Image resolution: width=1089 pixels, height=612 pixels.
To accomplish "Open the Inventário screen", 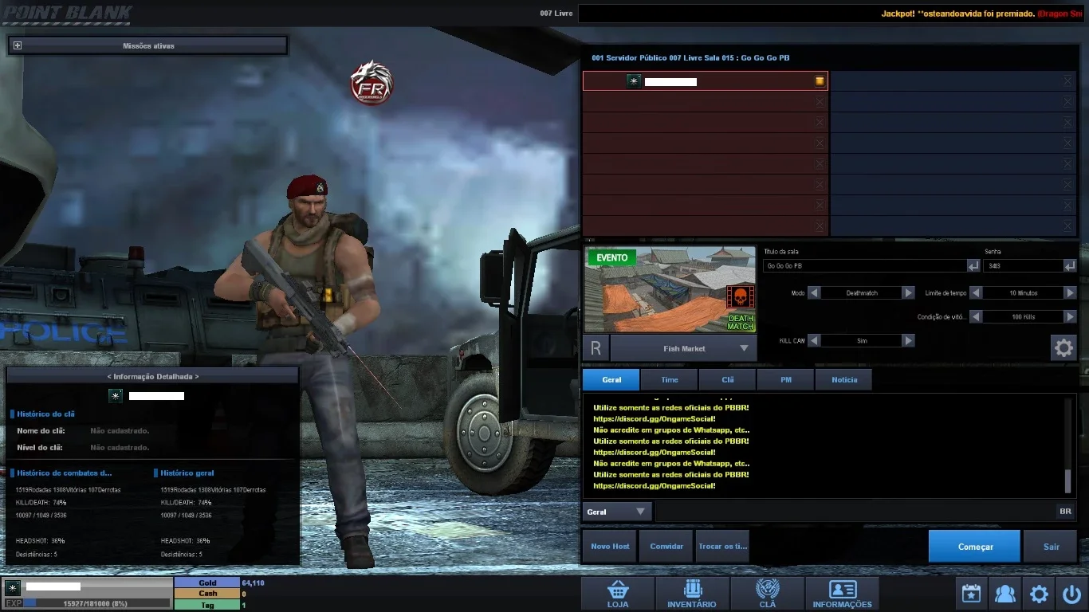I will tap(692, 594).
